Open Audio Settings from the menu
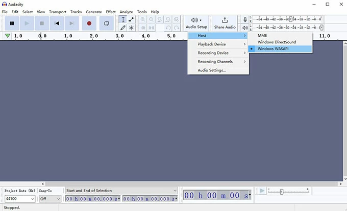The height and width of the screenshot is (211, 347). coord(212,70)
